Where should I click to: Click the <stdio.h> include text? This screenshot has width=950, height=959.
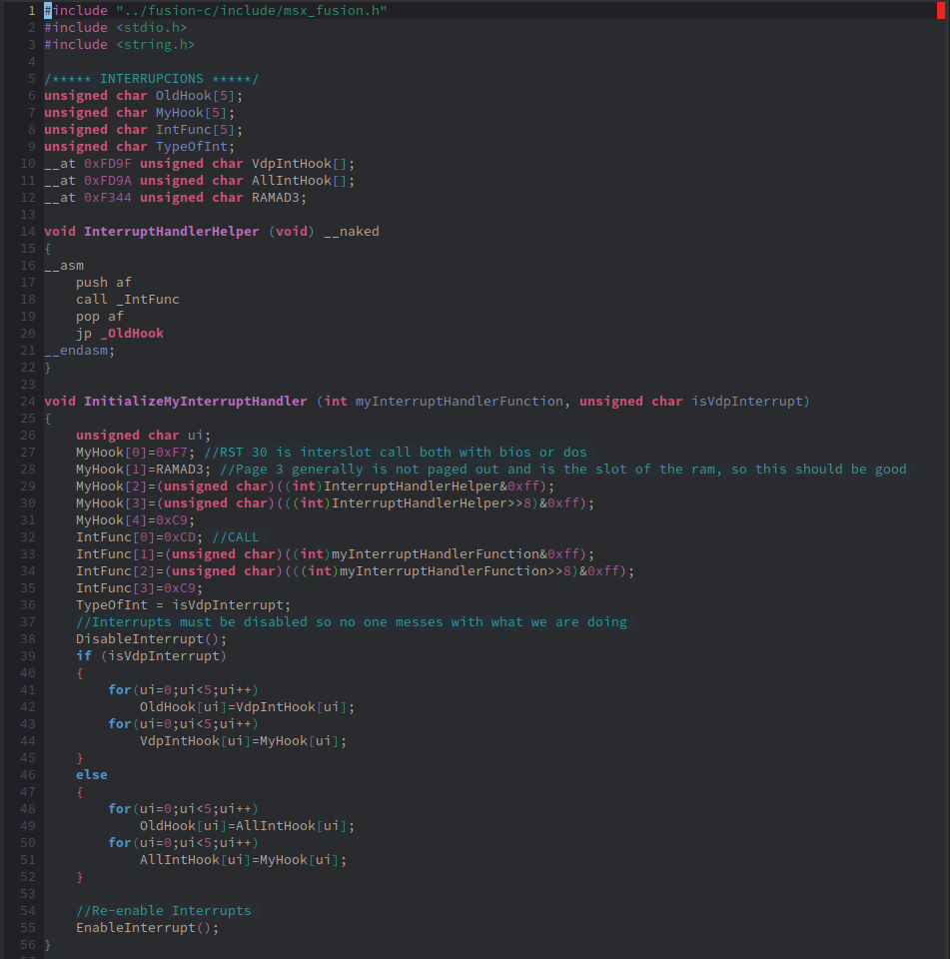[x=151, y=28]
